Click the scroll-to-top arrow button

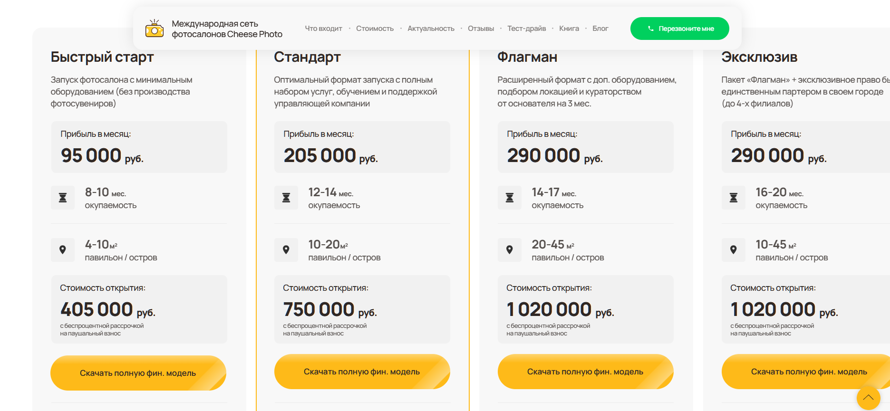pyautogui.click(x=868, y=398)
